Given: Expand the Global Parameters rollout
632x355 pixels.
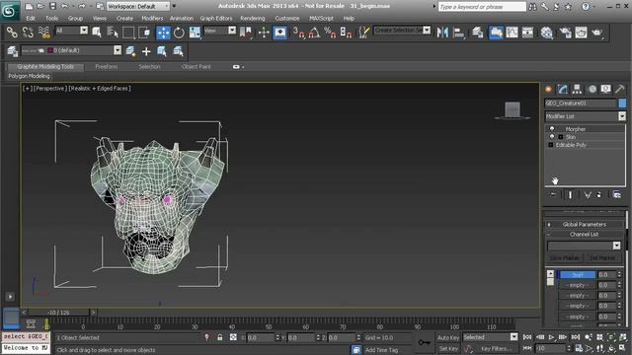Looking at the screenshot, I should click(x=584, y=224).
